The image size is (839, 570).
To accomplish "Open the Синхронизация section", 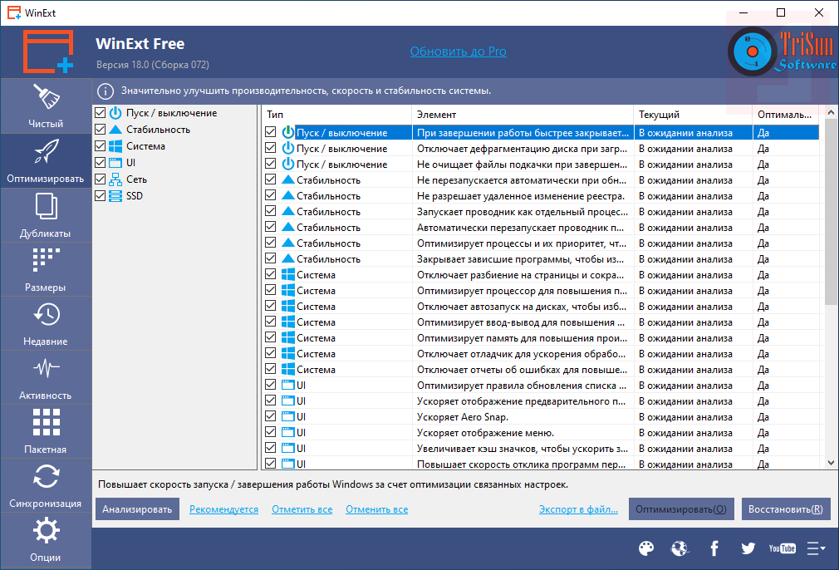I will pos(46,485).
